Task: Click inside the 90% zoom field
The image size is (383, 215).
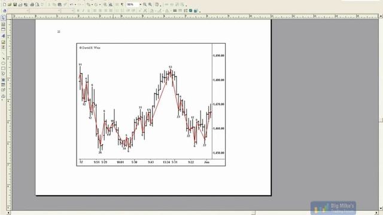Action: pos(133,4)
